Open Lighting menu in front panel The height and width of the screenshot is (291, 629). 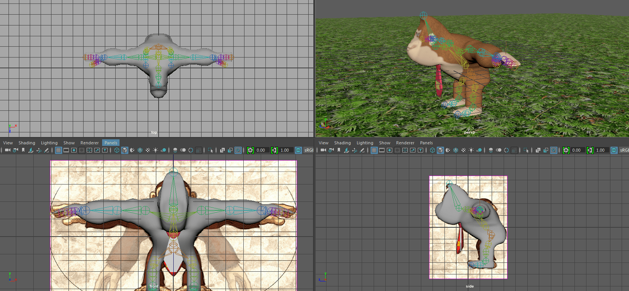[49, 143]
